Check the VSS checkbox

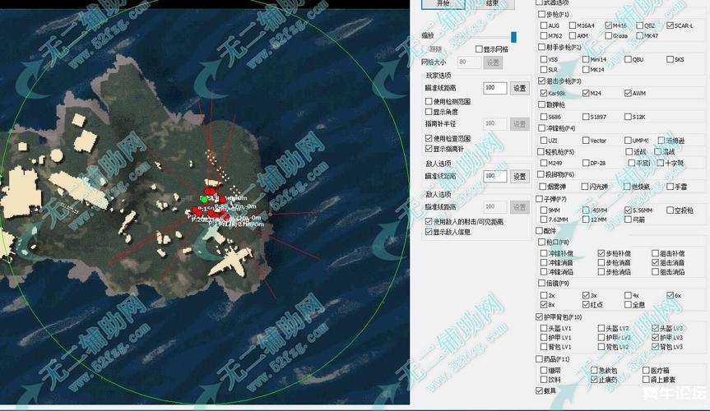coord(544,59)
